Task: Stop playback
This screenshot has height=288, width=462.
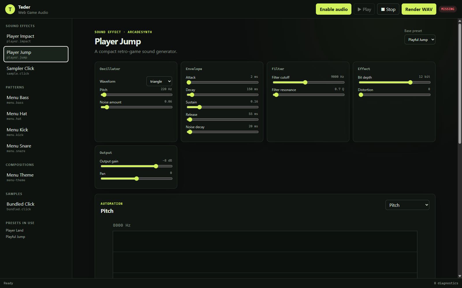Action: (x=388, y=9)
